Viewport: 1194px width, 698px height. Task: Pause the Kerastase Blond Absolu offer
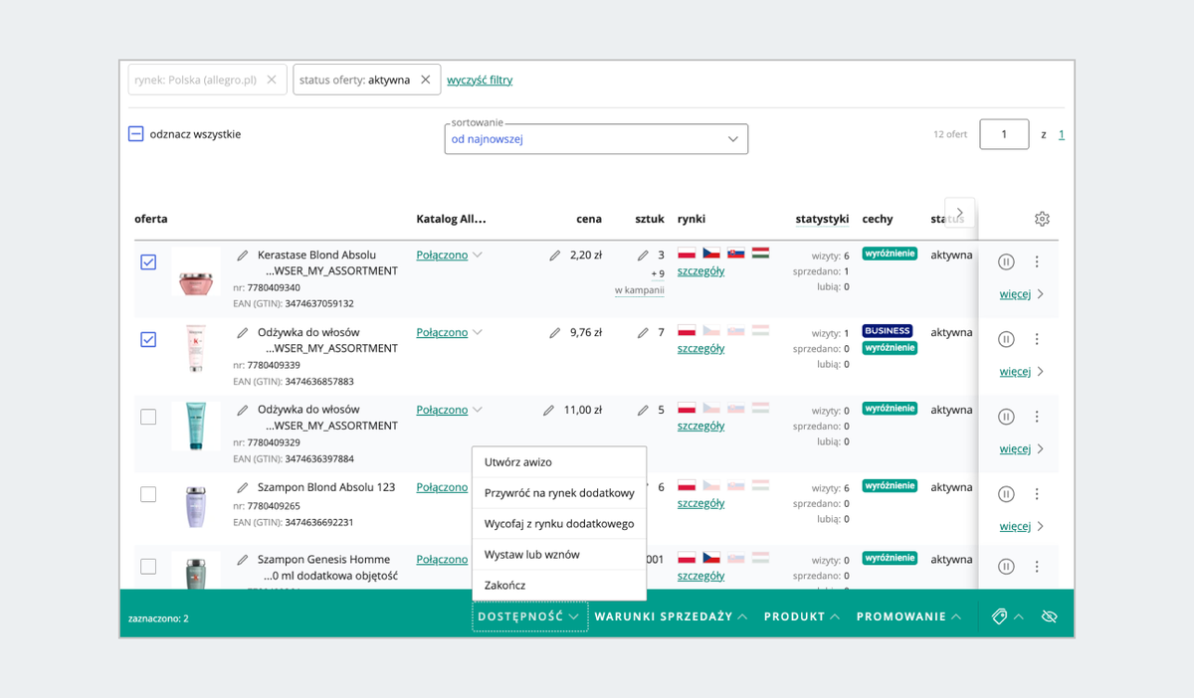[1006, 262]
